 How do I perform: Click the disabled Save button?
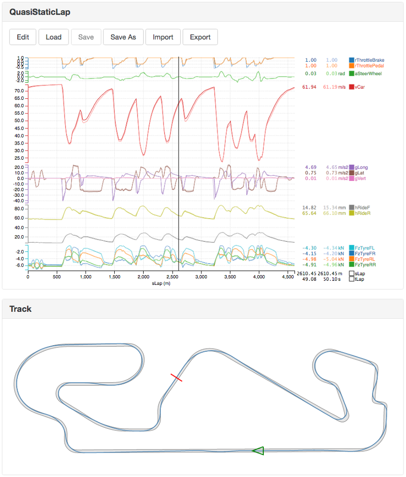tap(86, 37)
